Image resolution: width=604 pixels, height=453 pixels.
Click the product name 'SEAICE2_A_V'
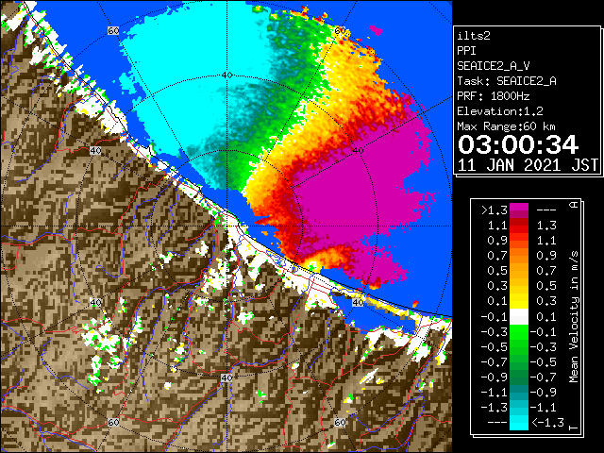(x=493, y=66)
